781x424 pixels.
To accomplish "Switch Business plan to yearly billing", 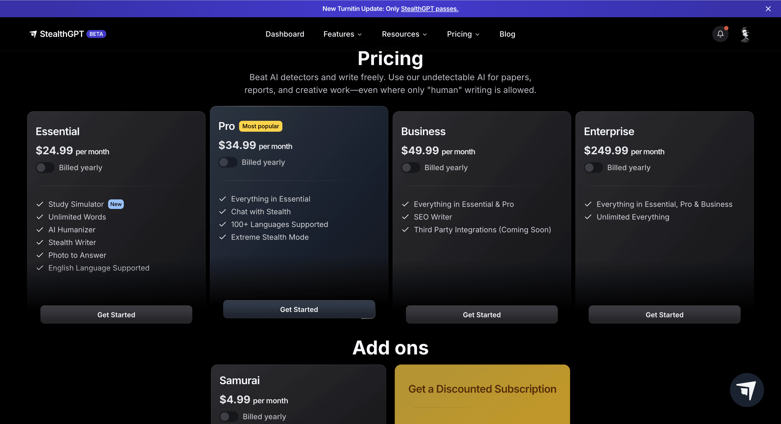I will pyautogui.click(x=410, y=168).
